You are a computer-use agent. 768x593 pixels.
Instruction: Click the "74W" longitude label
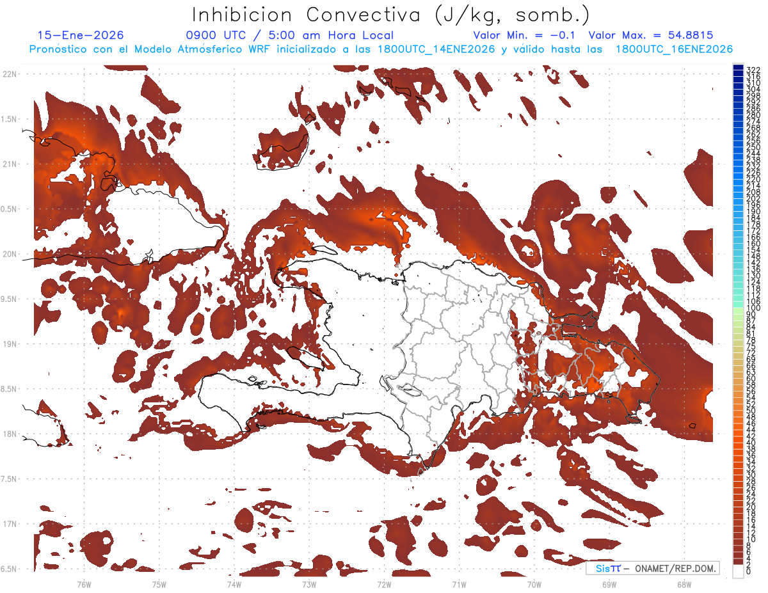pyautogui.click(x=234, y=584)
